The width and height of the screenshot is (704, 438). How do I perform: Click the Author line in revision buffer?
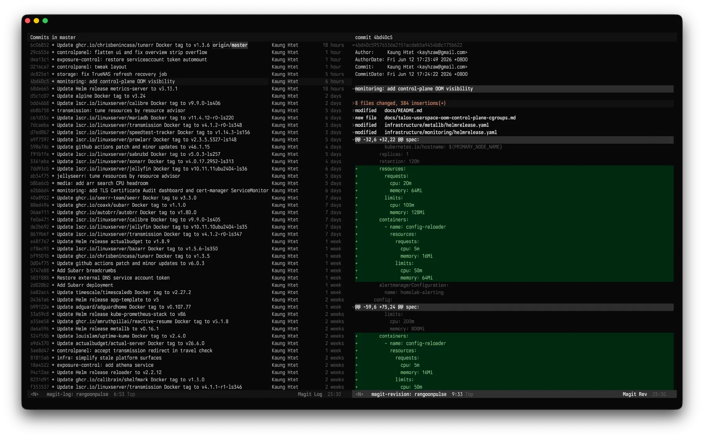click(411, 52)
